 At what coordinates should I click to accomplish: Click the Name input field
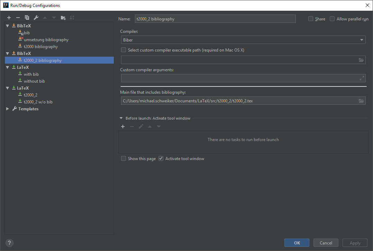(x=215, y=19)
